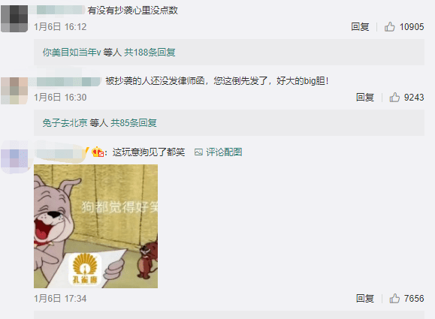The width and height of the screenshot is (435, 319).
Task: Reply to the 16:12 comment
Action: [360, 27]
